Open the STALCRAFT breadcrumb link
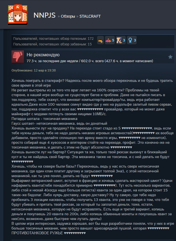This screenshot has height=241, width=176. tap(90, 16)
